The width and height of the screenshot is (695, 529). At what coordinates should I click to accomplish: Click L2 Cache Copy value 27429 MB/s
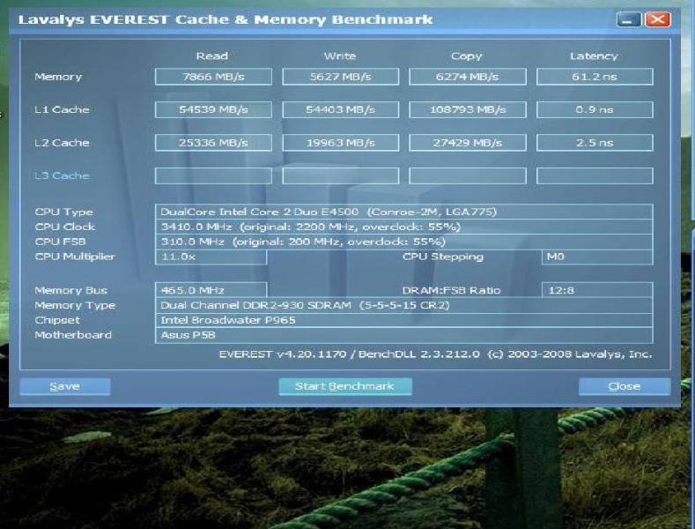point(468,143)
